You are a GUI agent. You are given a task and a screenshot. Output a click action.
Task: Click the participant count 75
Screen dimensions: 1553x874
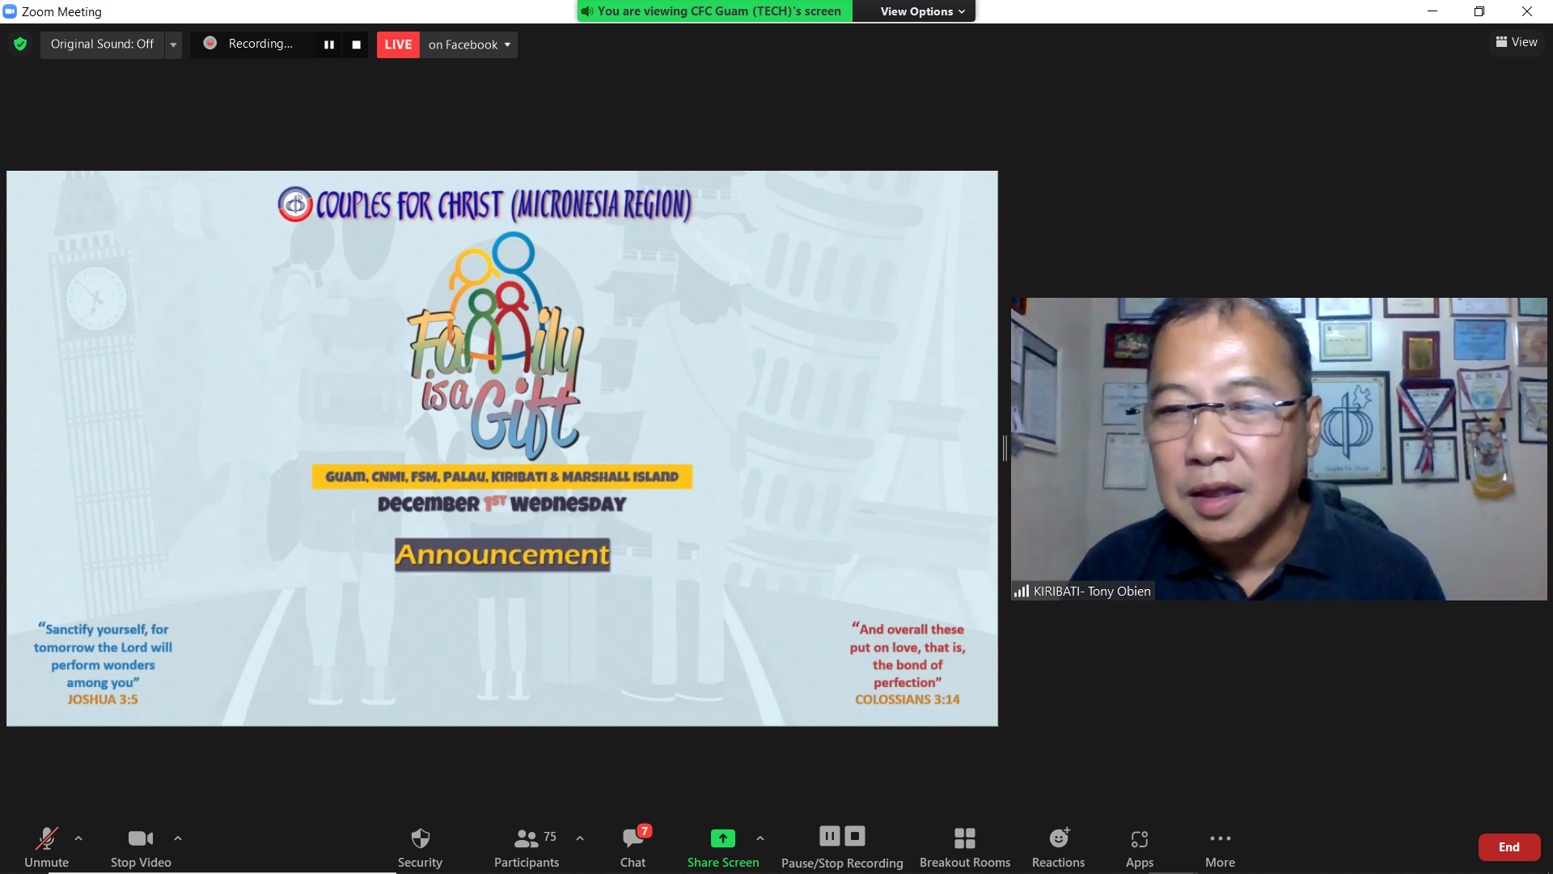click(550, 837)
